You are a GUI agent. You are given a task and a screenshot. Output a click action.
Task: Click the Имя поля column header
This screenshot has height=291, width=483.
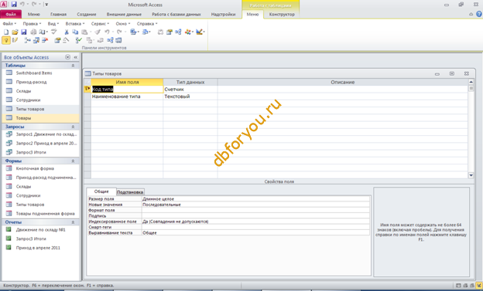point(127,82)
